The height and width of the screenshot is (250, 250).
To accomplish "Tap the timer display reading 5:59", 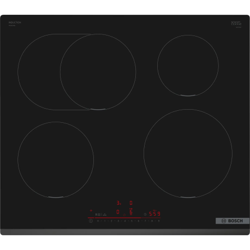I will [x=154, y=213].
